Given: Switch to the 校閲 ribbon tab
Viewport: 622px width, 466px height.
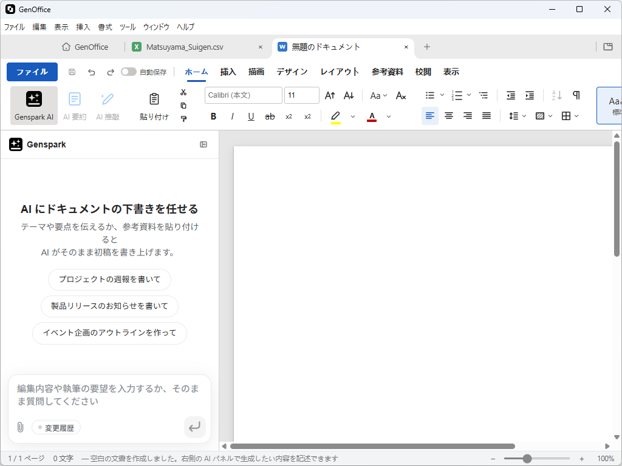Looking at the screenshot, I should (423, 72).
